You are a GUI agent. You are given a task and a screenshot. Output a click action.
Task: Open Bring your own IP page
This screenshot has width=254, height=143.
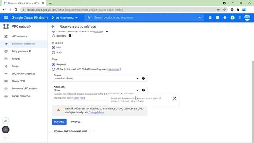coord(21,51)
